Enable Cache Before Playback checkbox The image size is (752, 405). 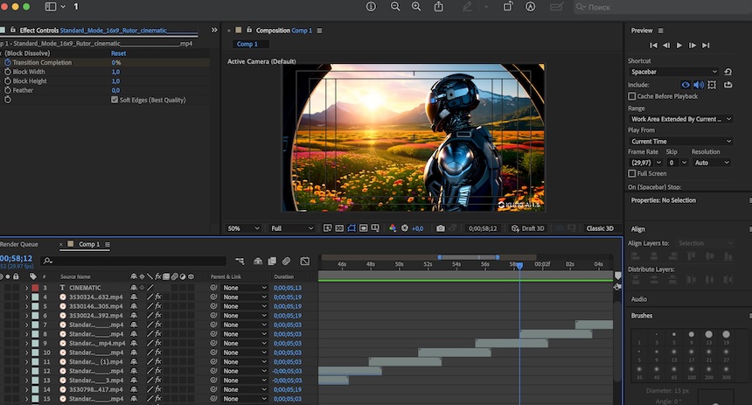click(x=632, y=96)
